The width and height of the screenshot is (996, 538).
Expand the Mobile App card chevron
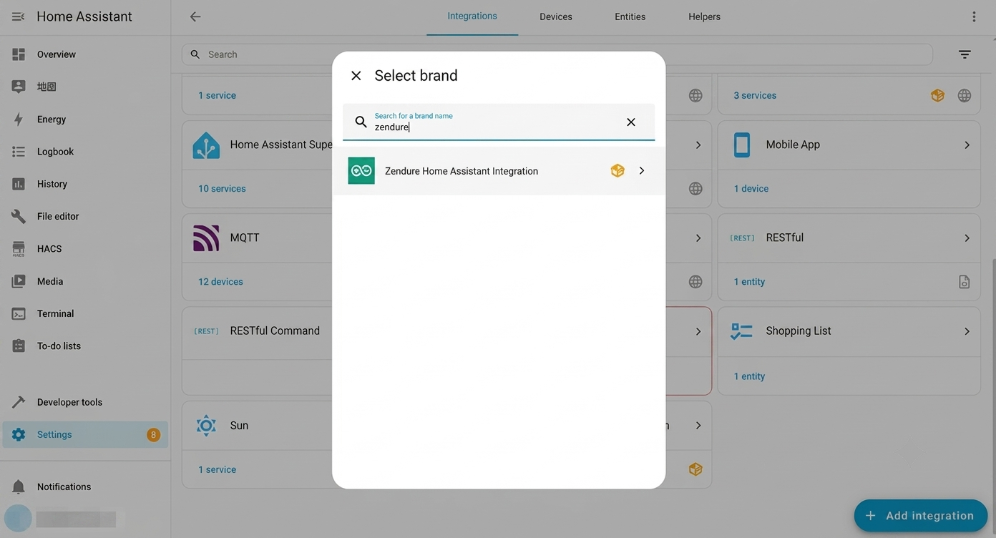tap(967, 145)
